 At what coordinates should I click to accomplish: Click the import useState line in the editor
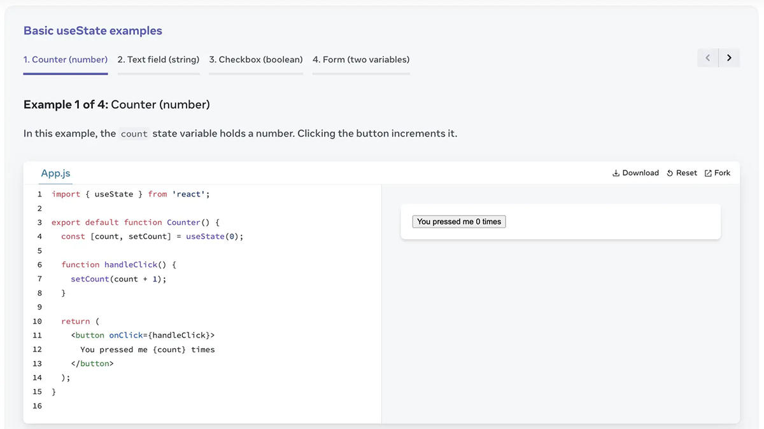(x=131, y=194)
